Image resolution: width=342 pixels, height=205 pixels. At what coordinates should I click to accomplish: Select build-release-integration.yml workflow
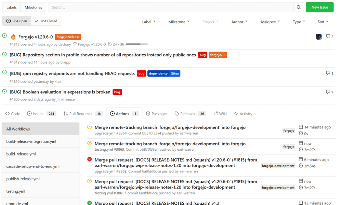point(41,141)
